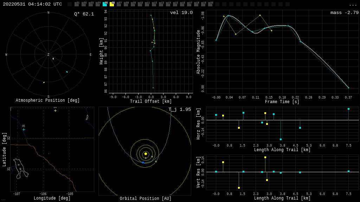Enable the camera 01 indicator box
This screenshot has width=360, height=202.
(x=77, y=4)
